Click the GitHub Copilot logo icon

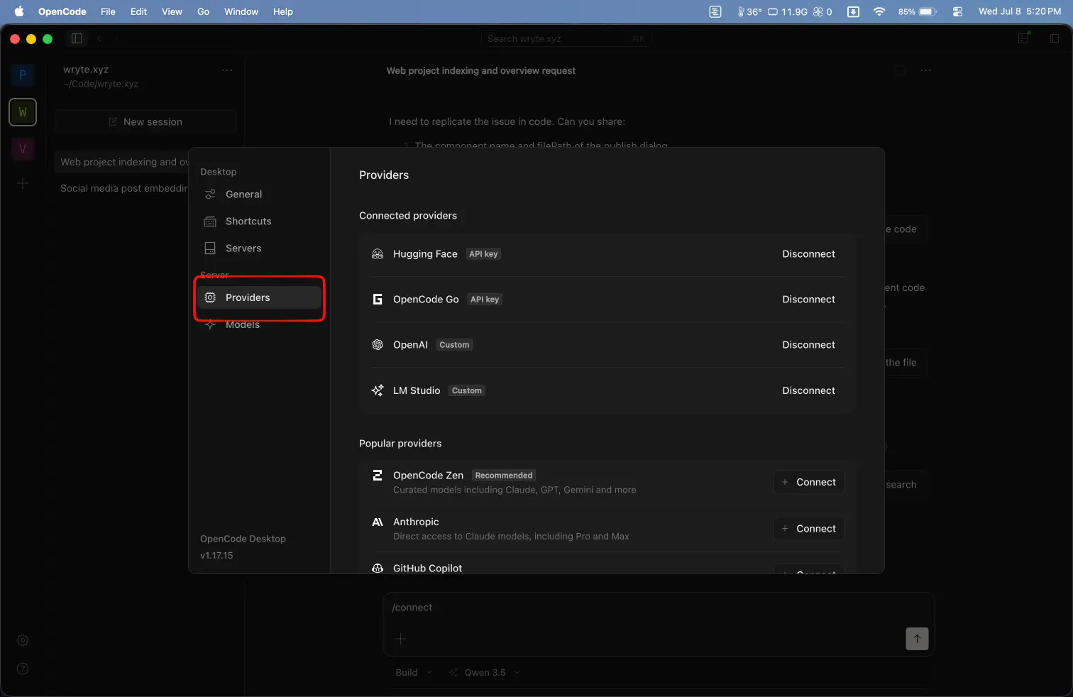(x=378, y=569)
